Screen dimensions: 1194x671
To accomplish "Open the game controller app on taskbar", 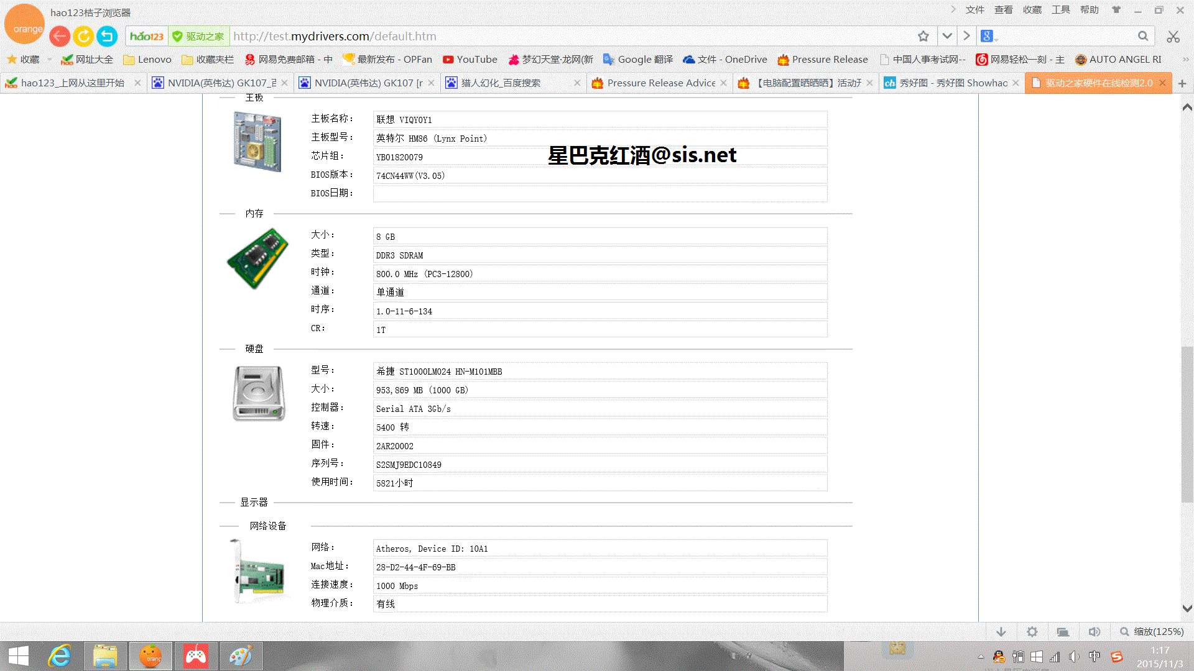I will click(195, 656).
